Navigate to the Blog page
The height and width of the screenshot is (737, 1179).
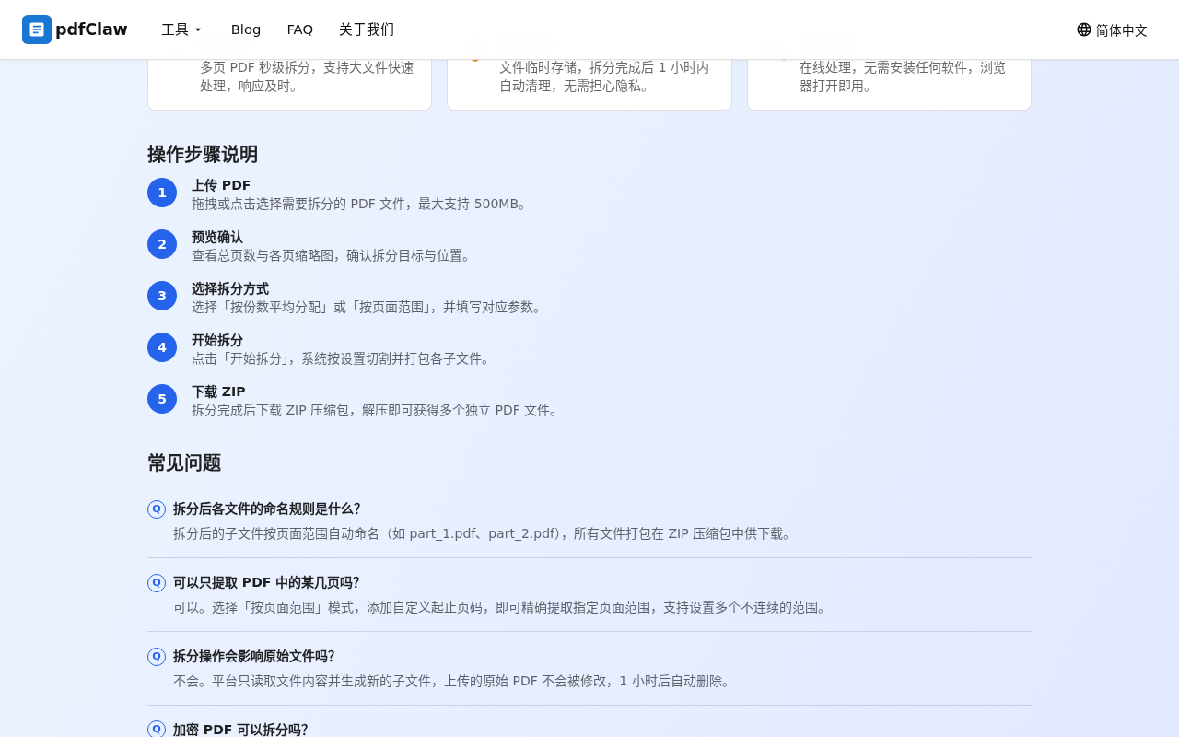click(245, 29)
